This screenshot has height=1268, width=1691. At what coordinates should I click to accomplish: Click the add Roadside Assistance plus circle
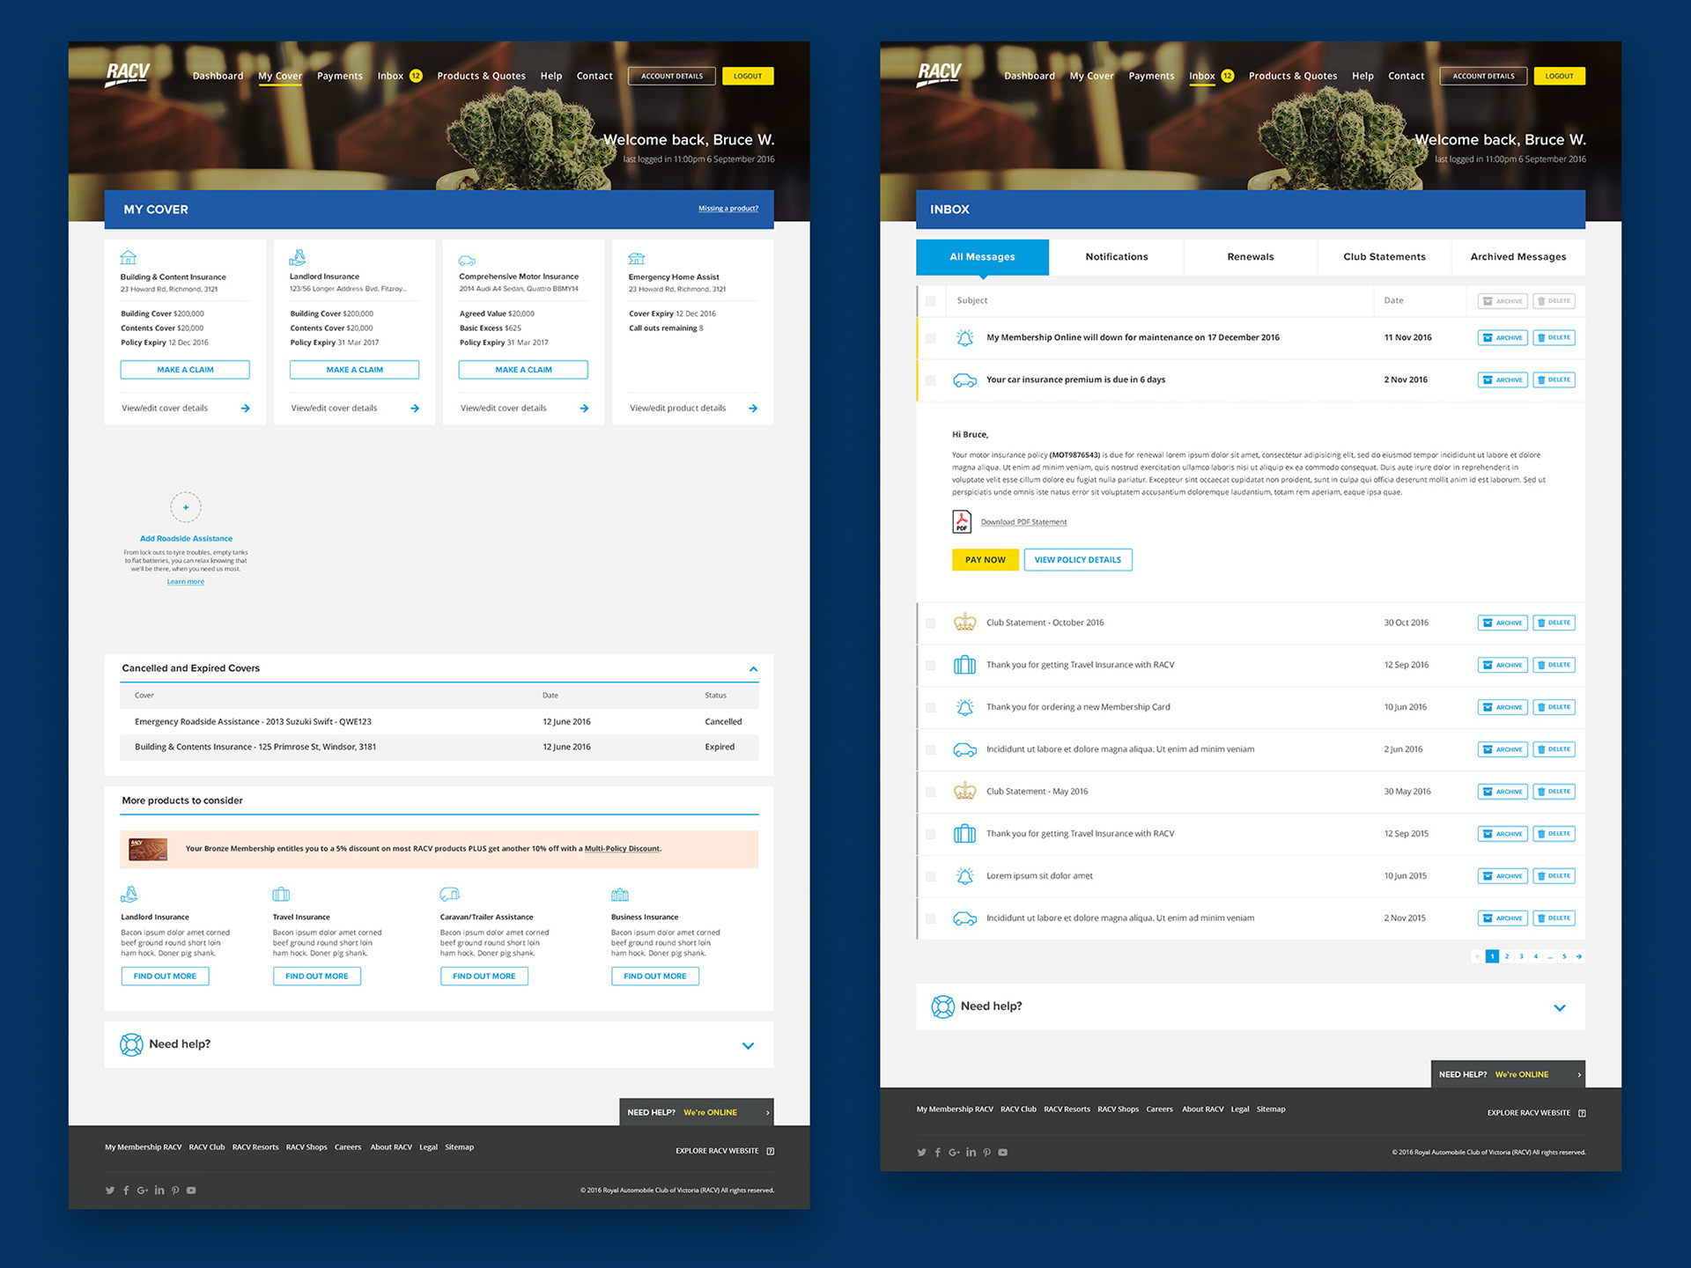[x=186, y=507]
